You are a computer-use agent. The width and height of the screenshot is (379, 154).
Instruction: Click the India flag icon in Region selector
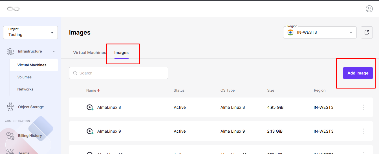click(x=290, y=32)
